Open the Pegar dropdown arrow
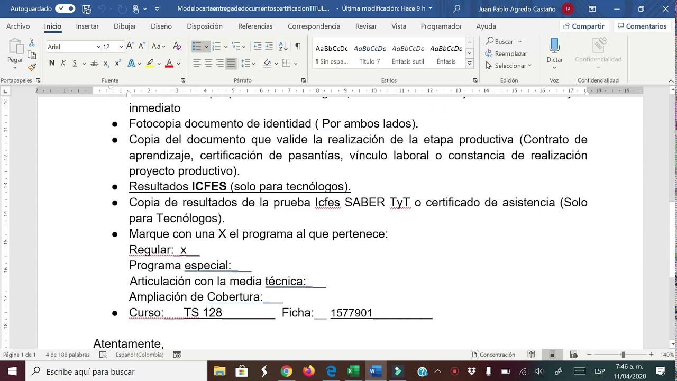The width and height of the screenshot is (677, 381). click(15, 68)
